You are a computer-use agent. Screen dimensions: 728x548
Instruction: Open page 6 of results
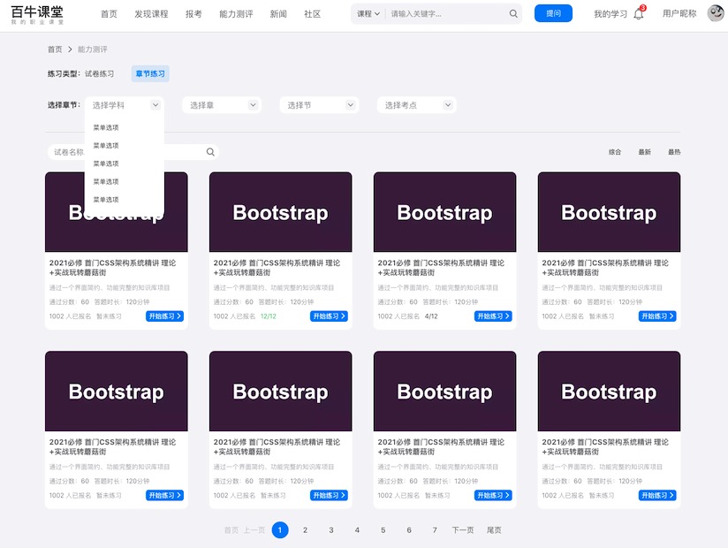click(409, 530)
